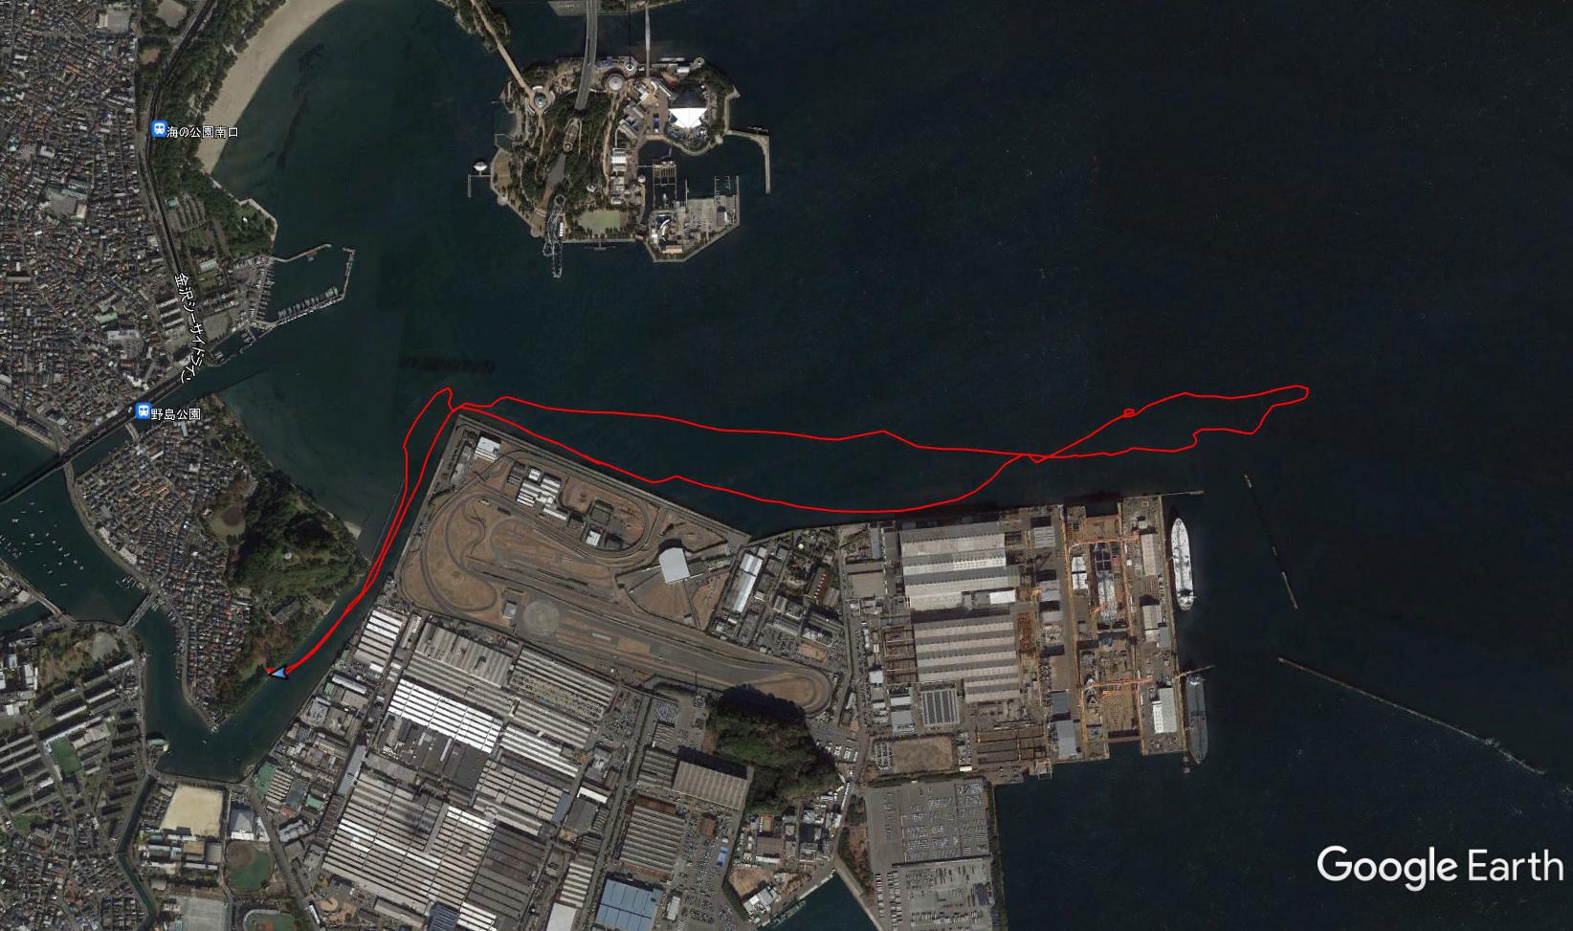Click the circular helipad inside the test course
The height and width of the screenshot is (931, 1573).
click(540, 619)
